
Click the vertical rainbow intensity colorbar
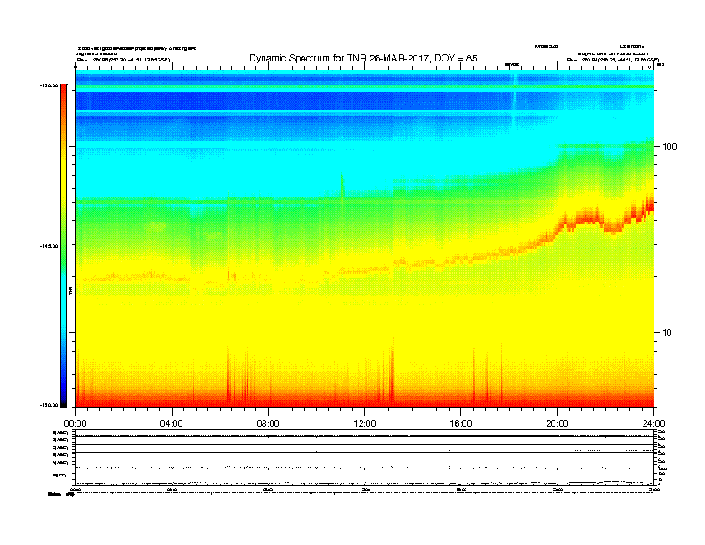point(63,246)
